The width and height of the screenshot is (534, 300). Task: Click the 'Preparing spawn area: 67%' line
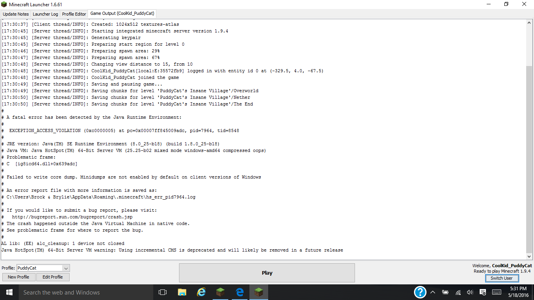point(80,57)
